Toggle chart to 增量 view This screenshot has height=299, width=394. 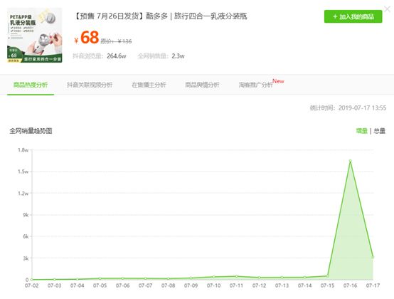(x=361, y=131)
